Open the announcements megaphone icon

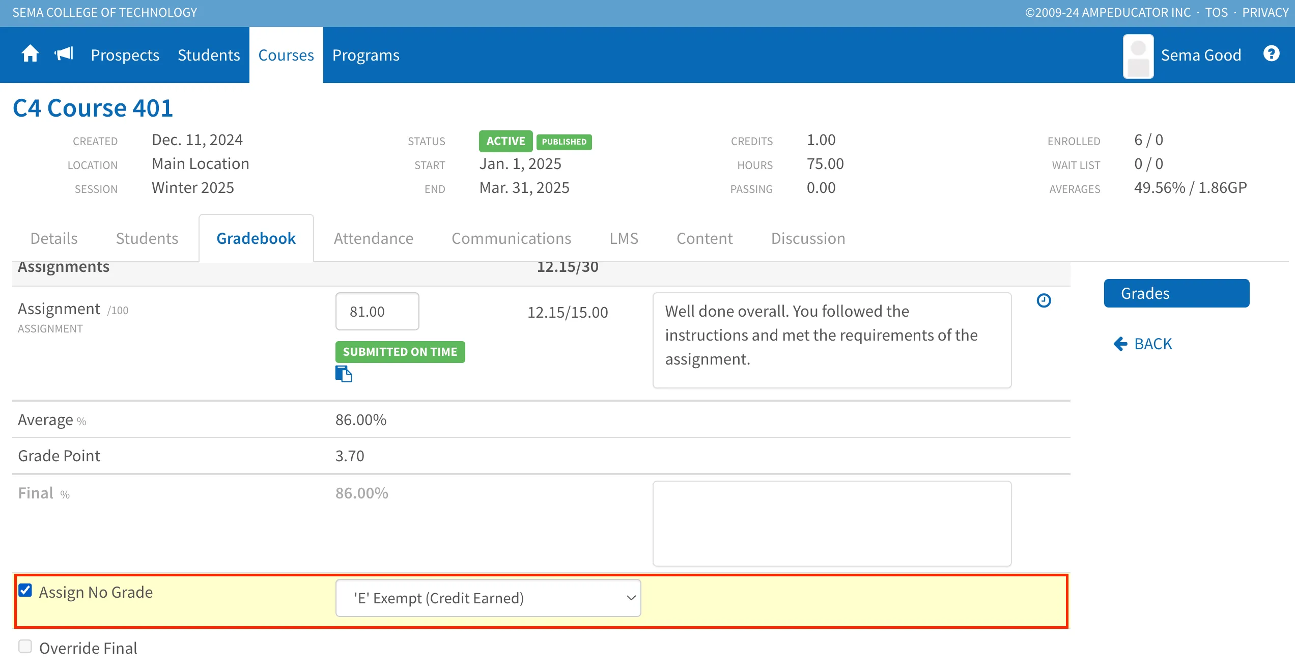[64, 54]
